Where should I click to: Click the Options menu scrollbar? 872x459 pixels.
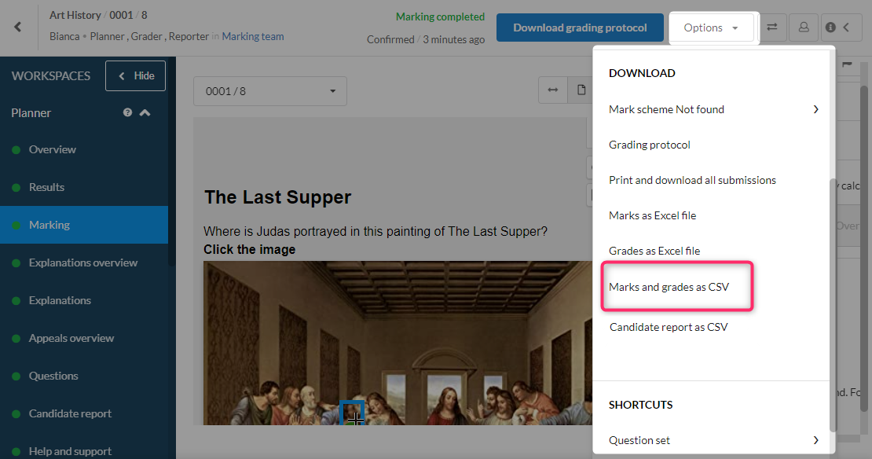click(833, 305)
